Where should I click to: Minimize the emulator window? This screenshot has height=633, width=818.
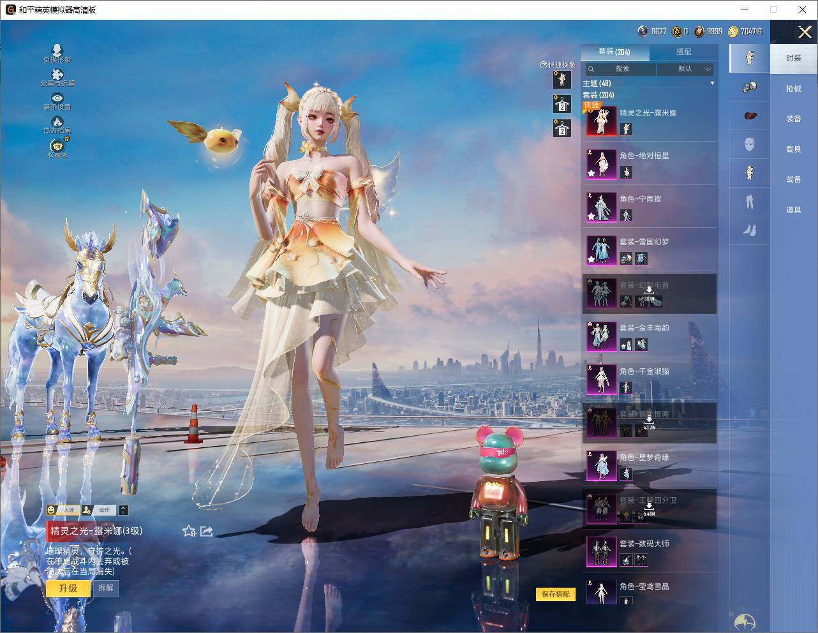(745, 10)
